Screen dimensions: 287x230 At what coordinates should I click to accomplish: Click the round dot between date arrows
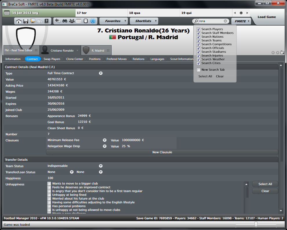point(241,13)
